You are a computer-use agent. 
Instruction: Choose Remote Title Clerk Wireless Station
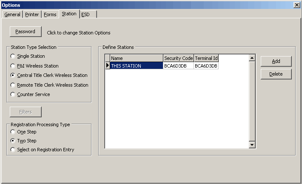pyautogui.click(x=49, y=85)
